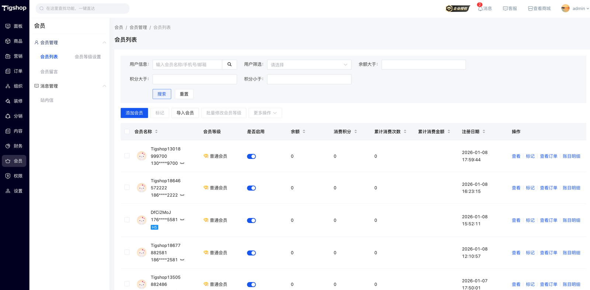Screen dimensions: 590x290
Task: Click the search magnifier icon in user info field
Action: pyautogui.click(x=229, y=64)
